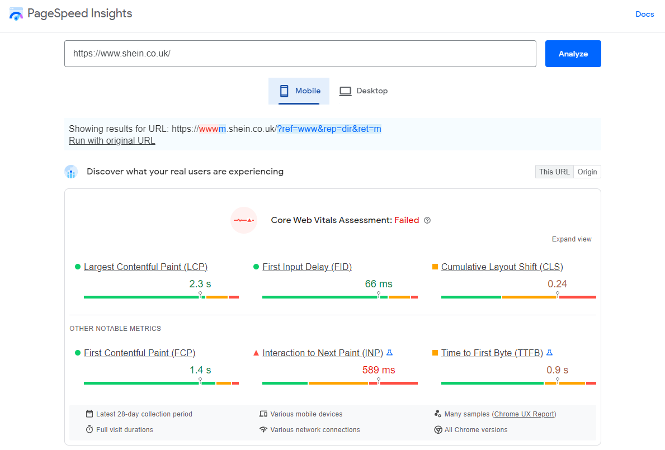Image resolution: width=665 pixels, height=450 pixels.
Task: Click Expand view
Action: point(572,239)
